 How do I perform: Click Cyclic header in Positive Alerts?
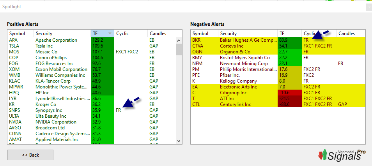pos(131,34)
